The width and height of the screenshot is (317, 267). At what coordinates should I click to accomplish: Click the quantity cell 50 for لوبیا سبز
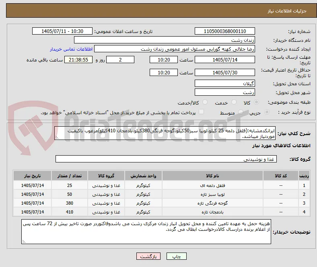click(x=70, y=194)
